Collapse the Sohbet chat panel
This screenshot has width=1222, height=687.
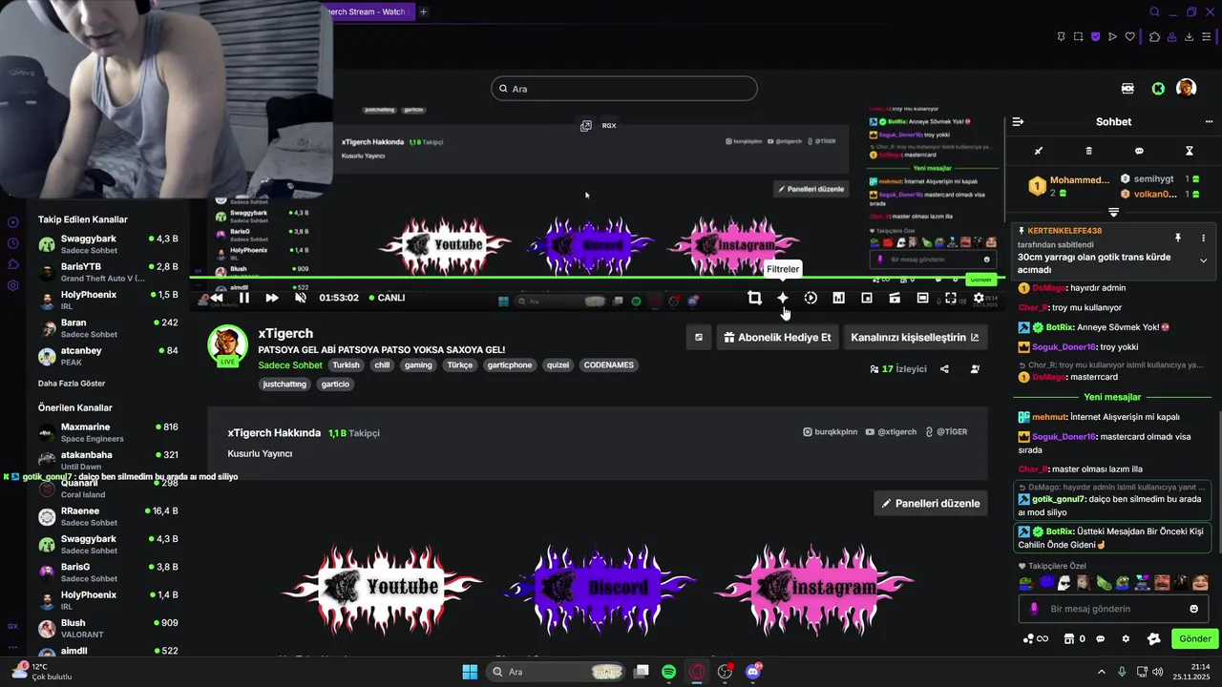click(x=1018, y=121)
